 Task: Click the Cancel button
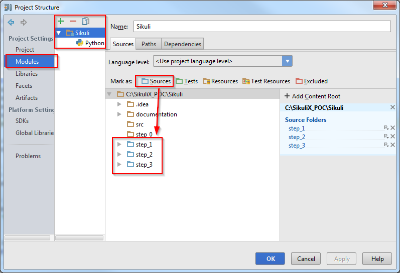point(306,259)
